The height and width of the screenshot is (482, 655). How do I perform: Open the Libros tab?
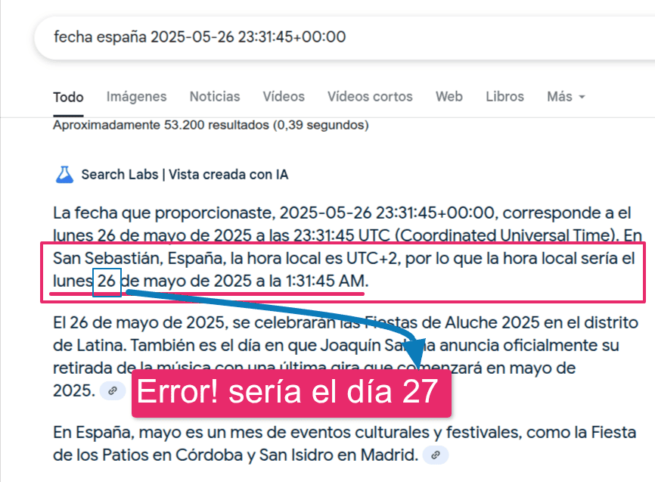[x=504, y=97]
